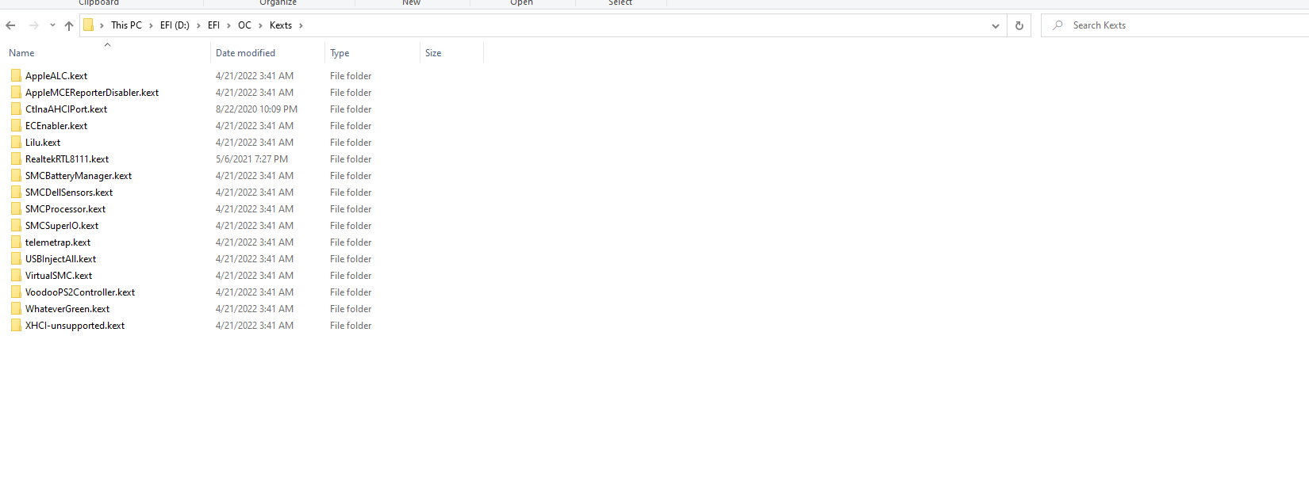Viewport: 1309px width, 477px height.
Task: Go up one folder level
Action: [69, 25]
